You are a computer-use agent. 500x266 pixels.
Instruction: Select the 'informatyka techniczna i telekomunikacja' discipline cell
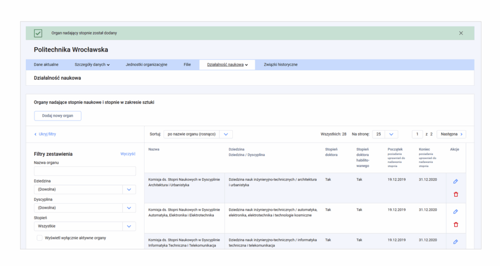272,243
